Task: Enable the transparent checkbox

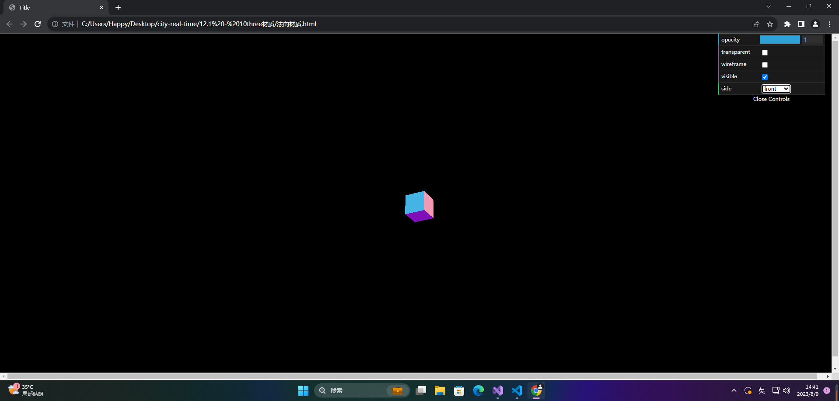Action: [x=765, y=52]
